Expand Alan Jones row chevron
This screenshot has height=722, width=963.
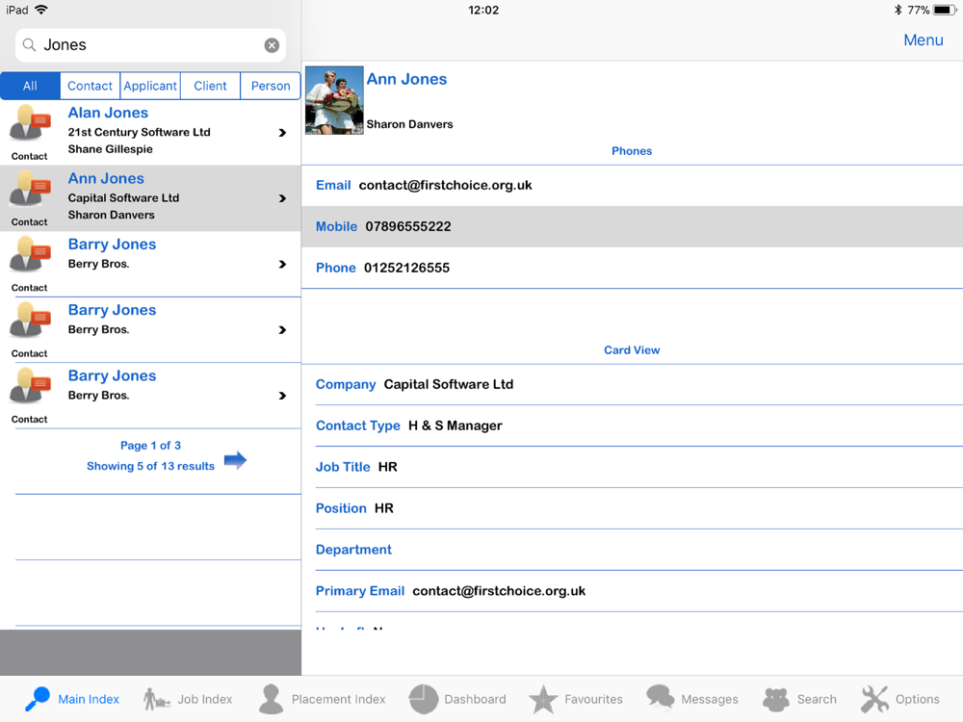pos(282,133)
